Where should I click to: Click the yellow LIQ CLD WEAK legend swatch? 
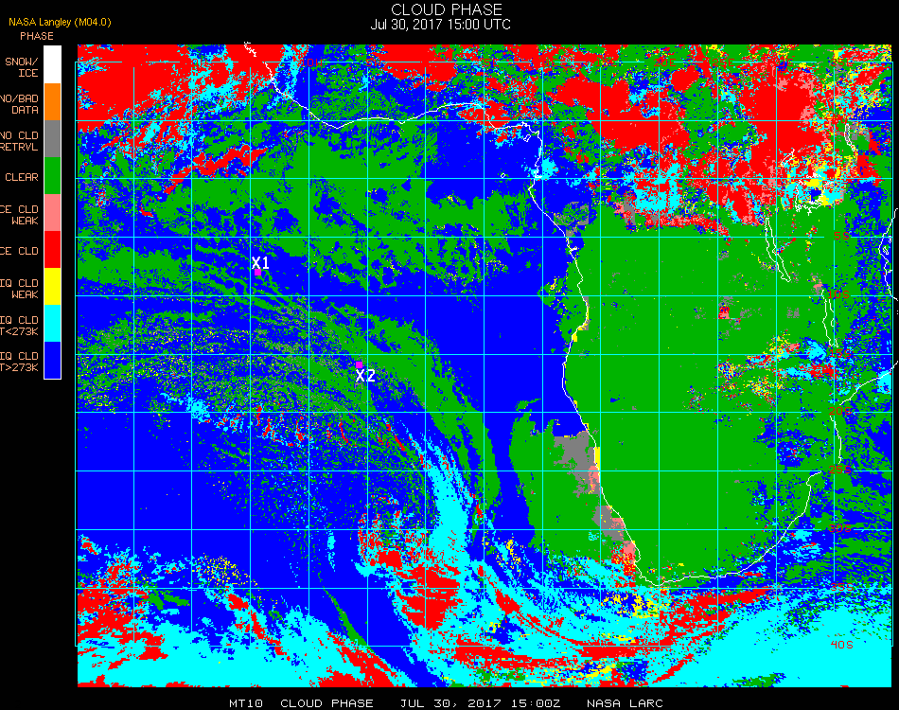53,286
